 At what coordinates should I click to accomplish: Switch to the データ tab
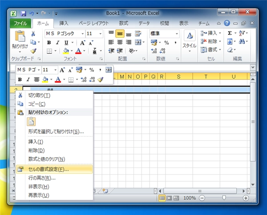(x=144, y=23)
